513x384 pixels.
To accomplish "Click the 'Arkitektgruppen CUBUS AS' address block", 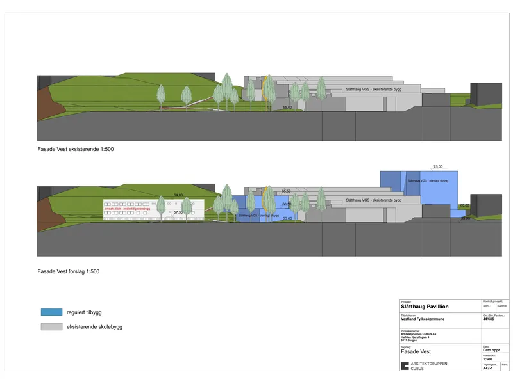I will [419, 337].
